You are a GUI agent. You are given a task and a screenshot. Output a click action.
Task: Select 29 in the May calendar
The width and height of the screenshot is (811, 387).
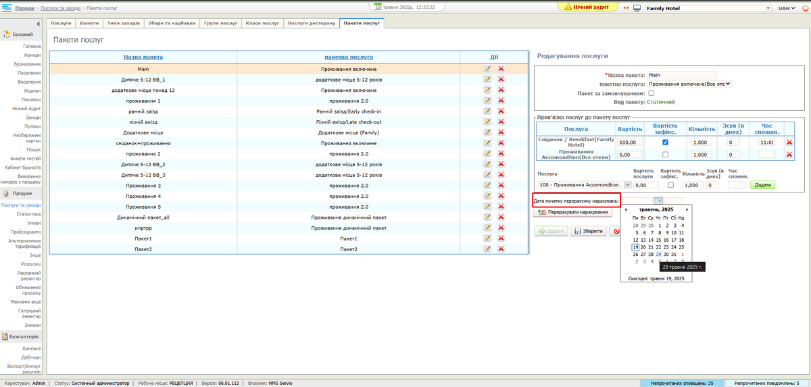click(658, 255)
